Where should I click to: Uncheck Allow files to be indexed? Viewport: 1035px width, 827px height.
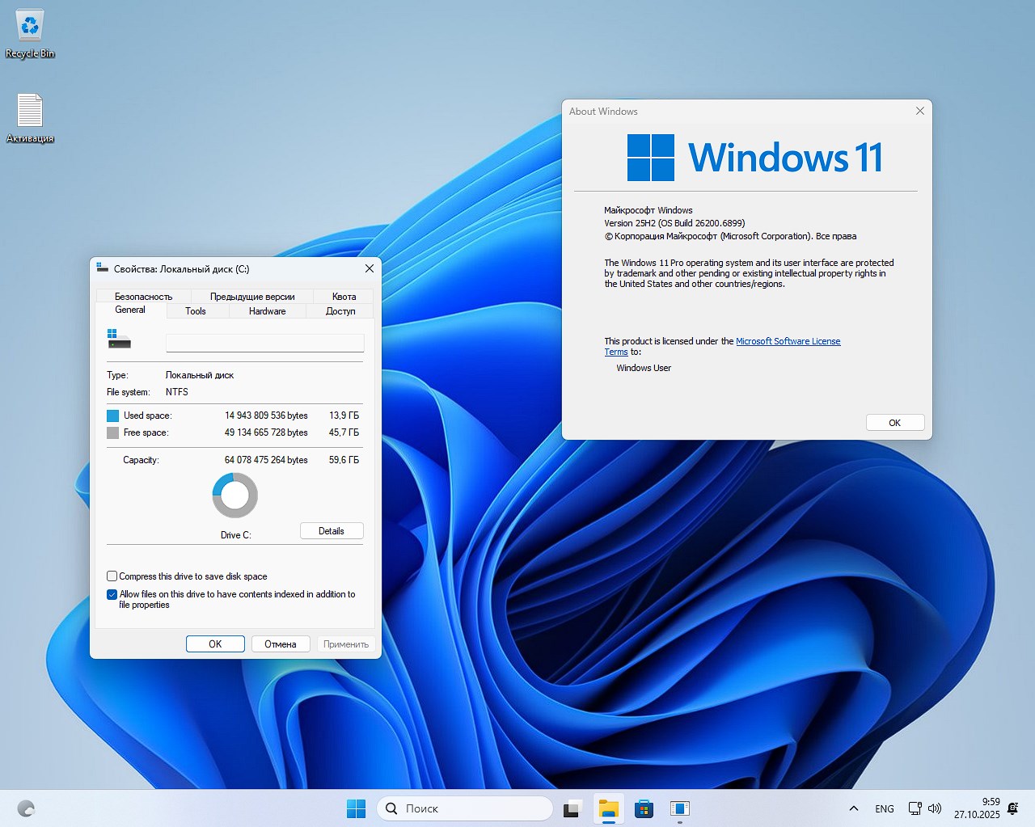point(112,594)
